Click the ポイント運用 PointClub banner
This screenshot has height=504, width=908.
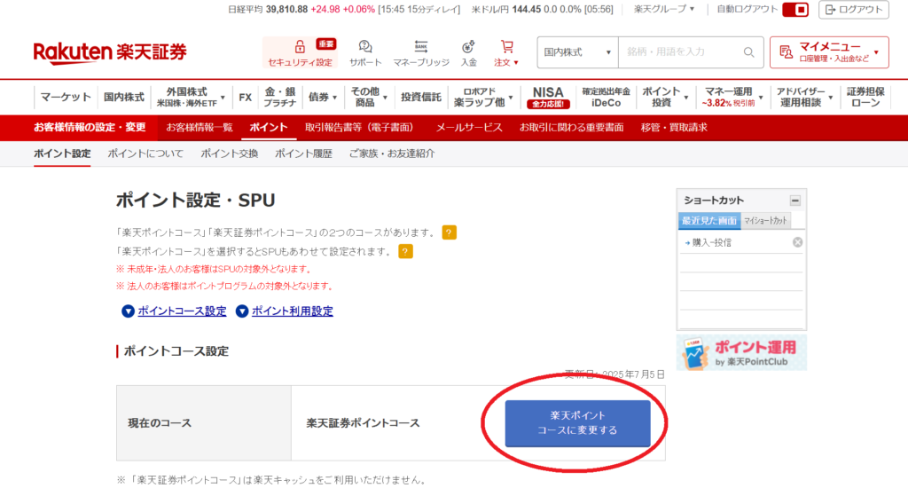coord(741,353)
